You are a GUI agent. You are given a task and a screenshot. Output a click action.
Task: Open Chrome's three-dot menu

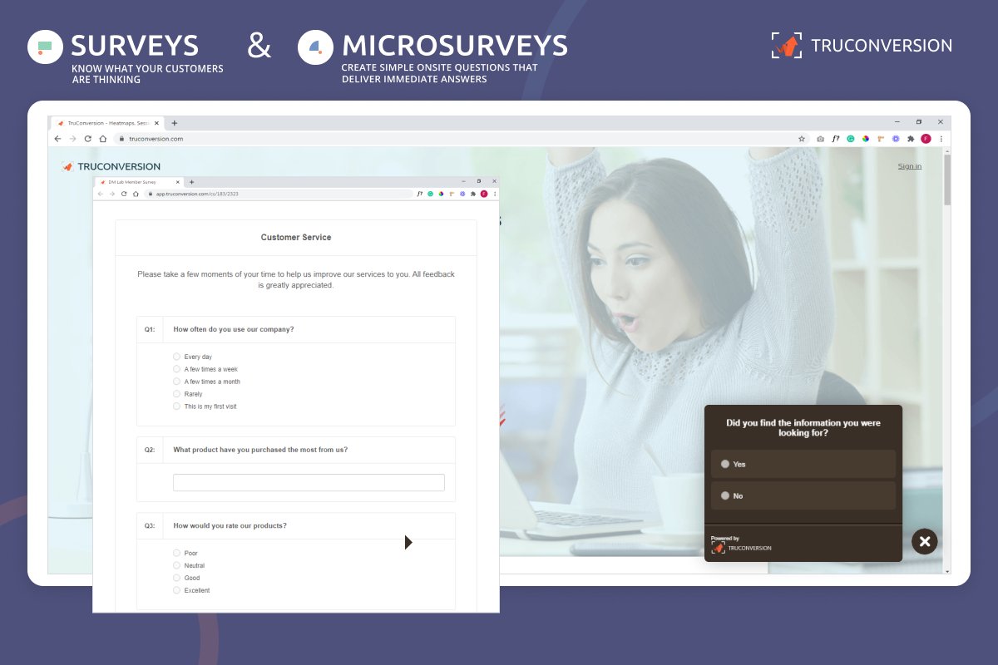(x=941, y=139)
